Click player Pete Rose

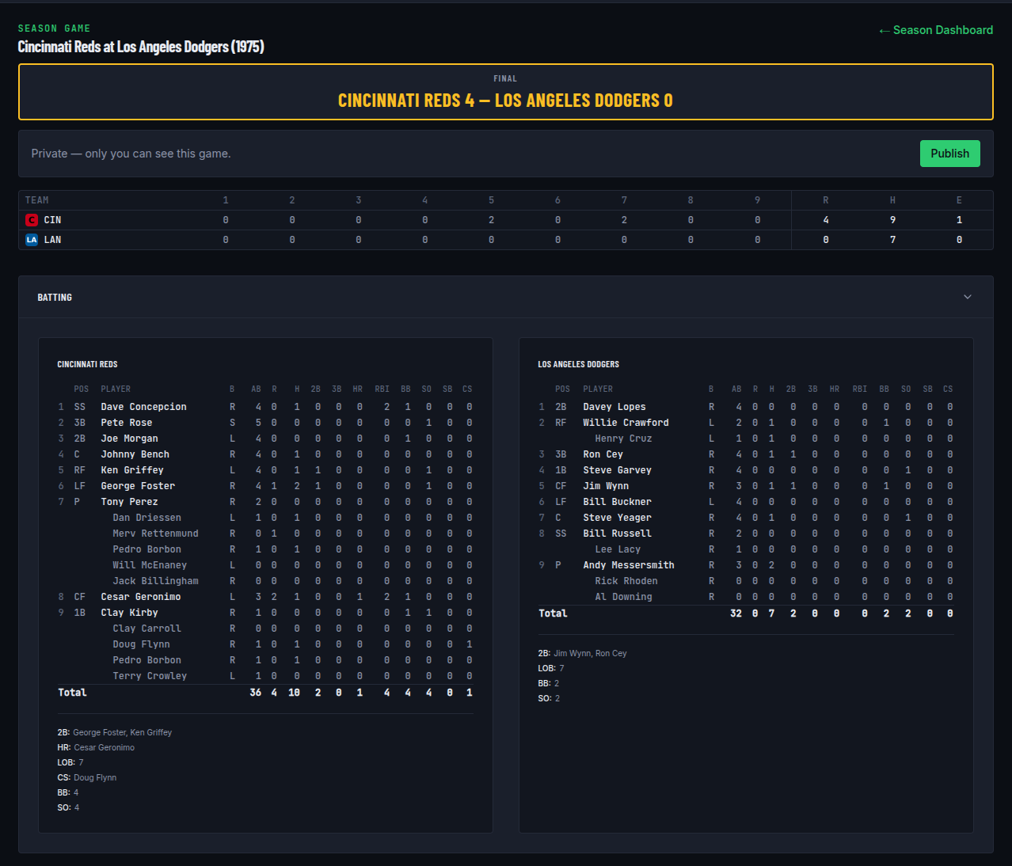click(x=126, y=423)
